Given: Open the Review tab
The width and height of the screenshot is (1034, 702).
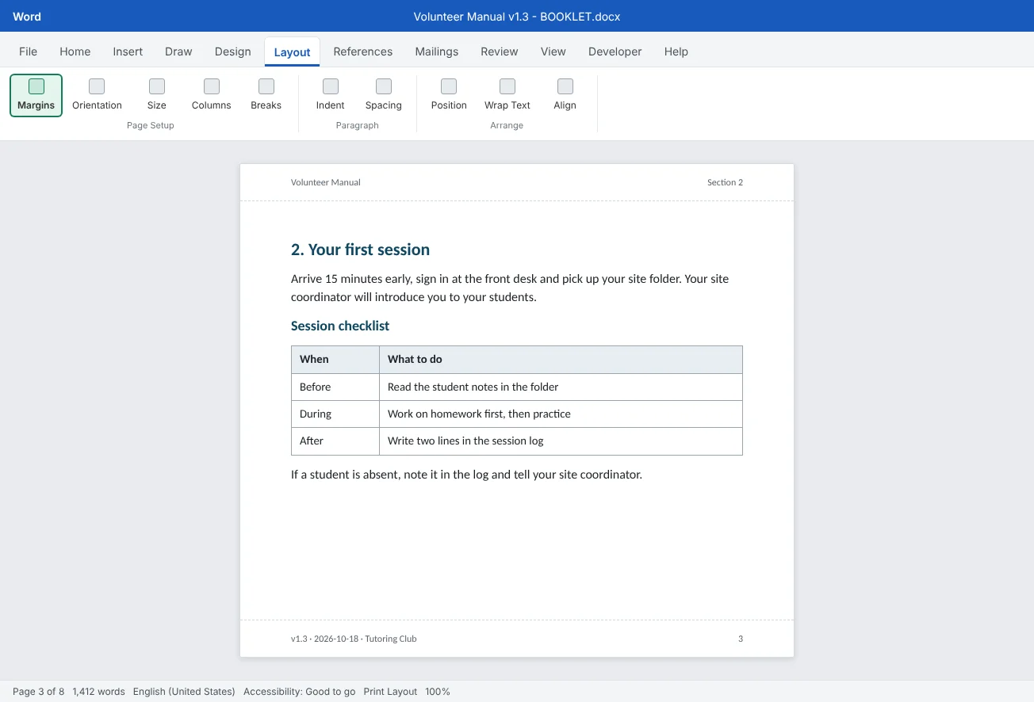Looking at the screenshot, I should coord(500,52).
